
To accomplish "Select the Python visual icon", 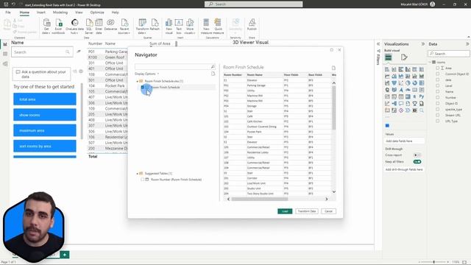I will (422, 96).
